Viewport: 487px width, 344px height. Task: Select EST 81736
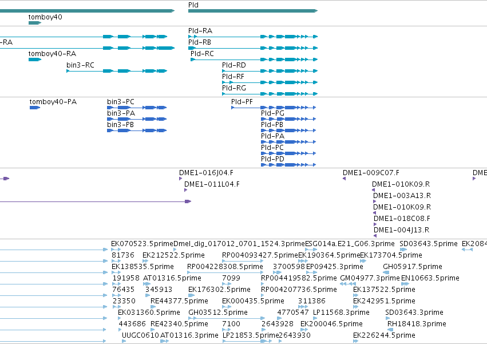tap(123, 255)
